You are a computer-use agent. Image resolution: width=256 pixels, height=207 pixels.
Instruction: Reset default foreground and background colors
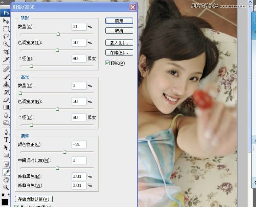(x=3, y=195)
